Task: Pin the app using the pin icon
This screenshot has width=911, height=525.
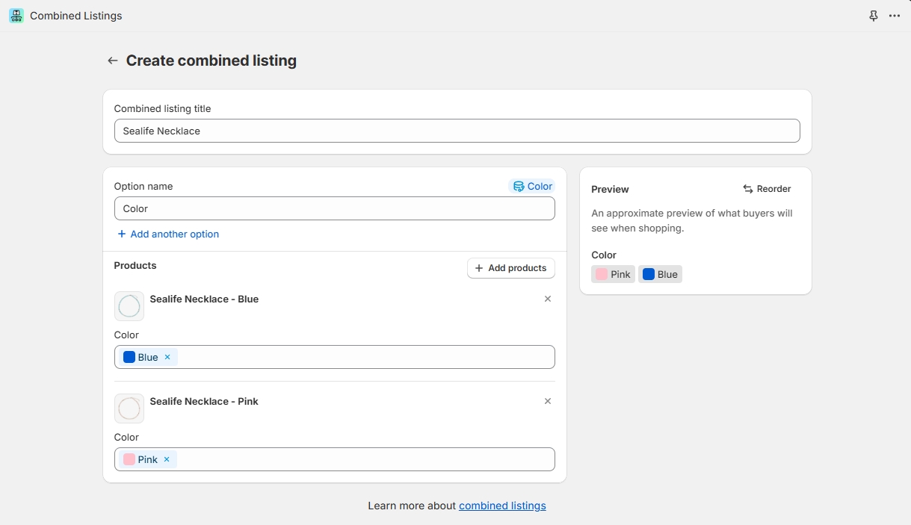Action: click(x=873, y=16)
